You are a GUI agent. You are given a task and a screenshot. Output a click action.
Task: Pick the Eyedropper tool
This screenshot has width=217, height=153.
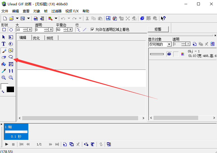click(x=4, y=71)
